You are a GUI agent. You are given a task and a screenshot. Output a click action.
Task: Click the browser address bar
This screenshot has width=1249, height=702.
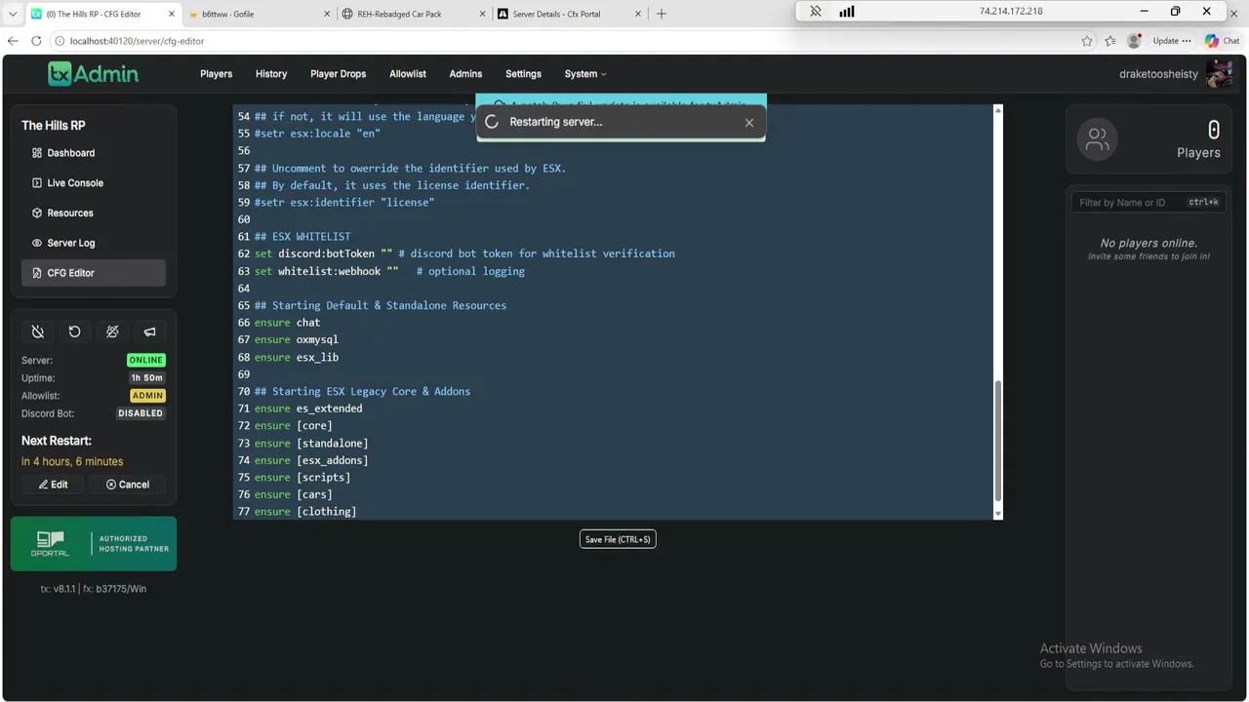click(566, 41)
